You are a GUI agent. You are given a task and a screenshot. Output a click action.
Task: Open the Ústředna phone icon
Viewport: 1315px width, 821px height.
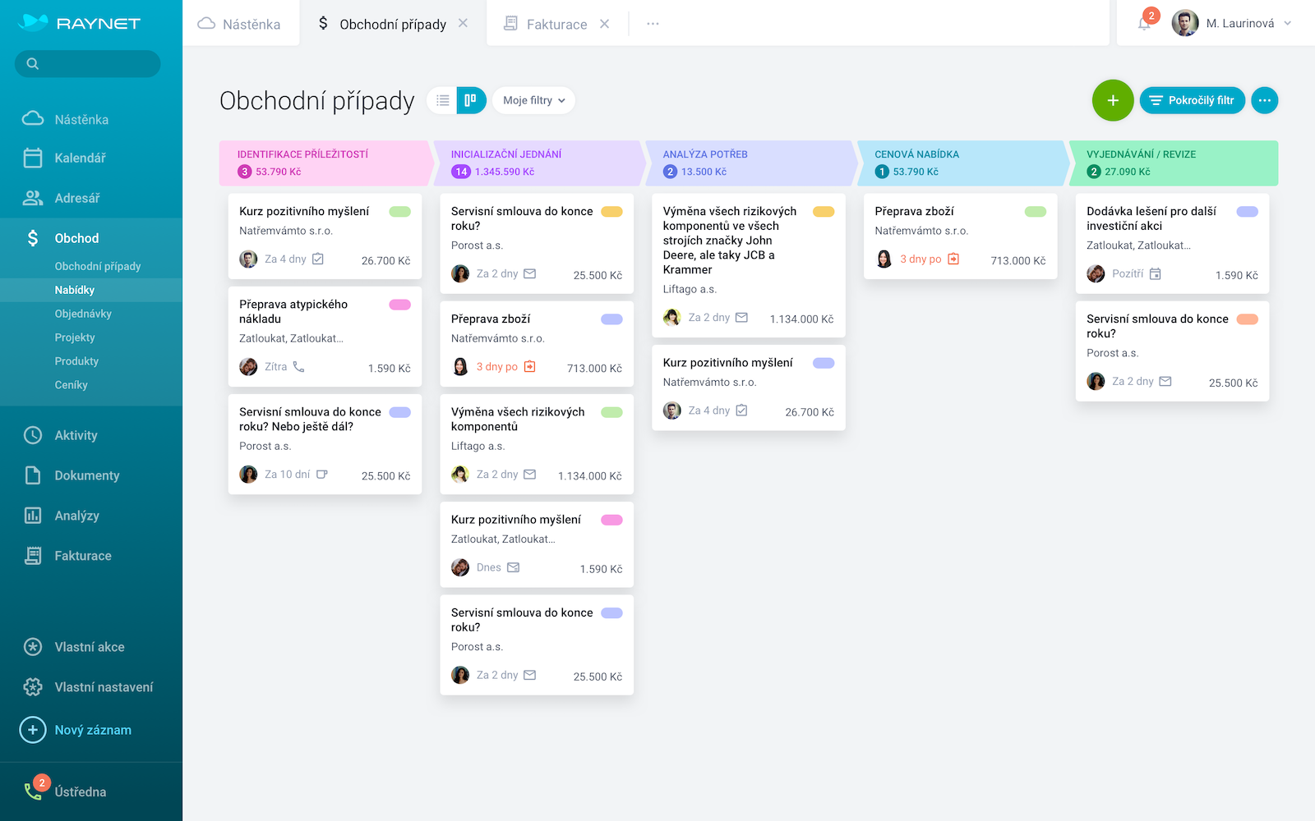[33, 791]
